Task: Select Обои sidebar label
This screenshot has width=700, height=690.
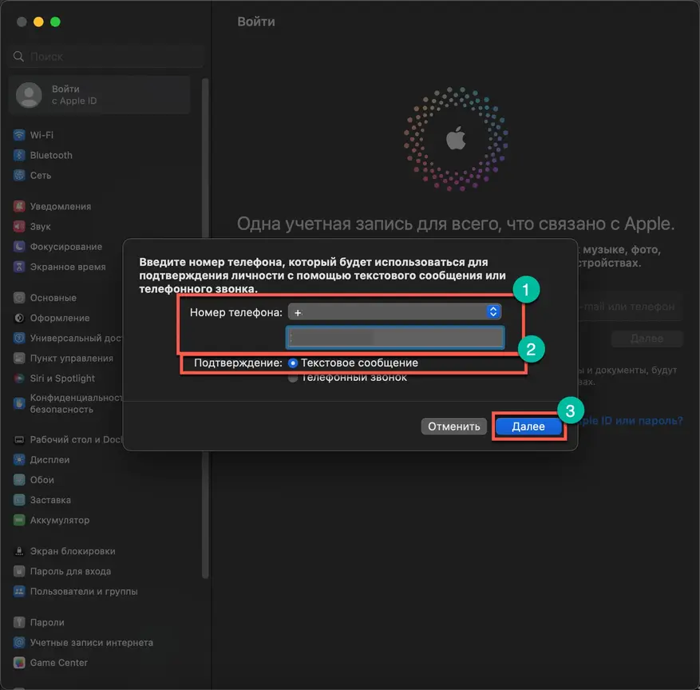Action: pyautogui.click(x=42, y=480)
